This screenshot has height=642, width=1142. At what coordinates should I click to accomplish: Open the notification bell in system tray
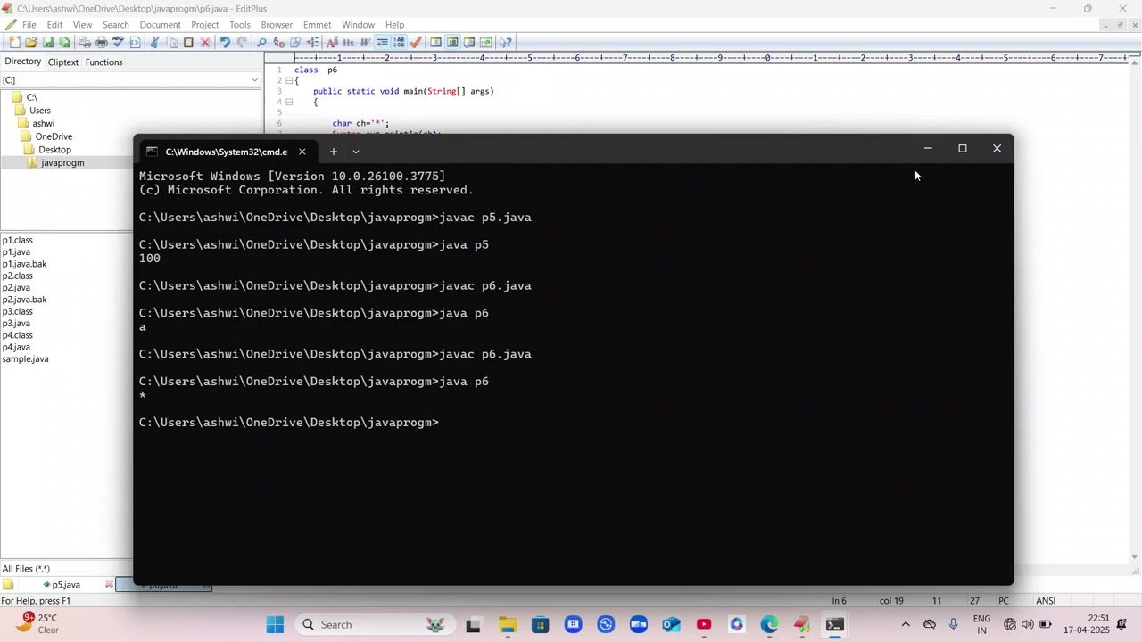click(x=1121, y=624)
